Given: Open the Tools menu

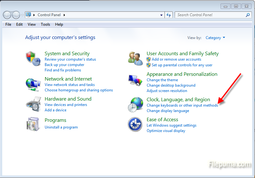Looking at the screenshot, I should [x=45, y=24].
